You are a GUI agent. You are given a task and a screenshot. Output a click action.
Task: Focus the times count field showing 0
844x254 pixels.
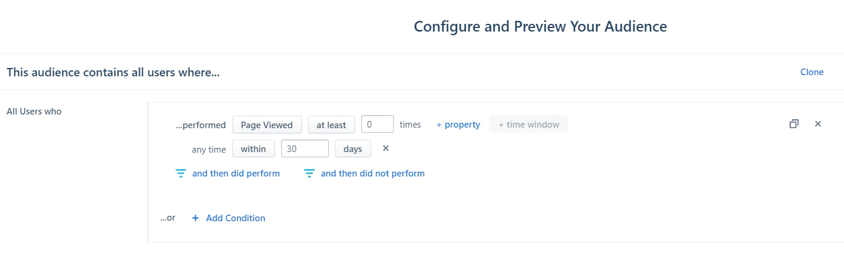click(377, 125)
